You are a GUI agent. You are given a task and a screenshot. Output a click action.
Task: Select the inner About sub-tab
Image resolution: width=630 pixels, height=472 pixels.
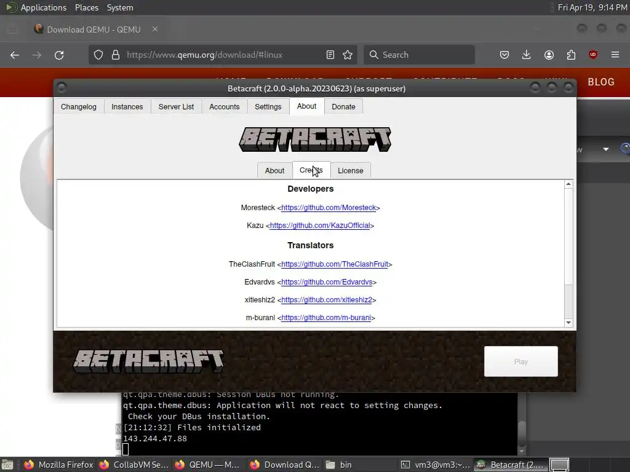coord(274,171)
